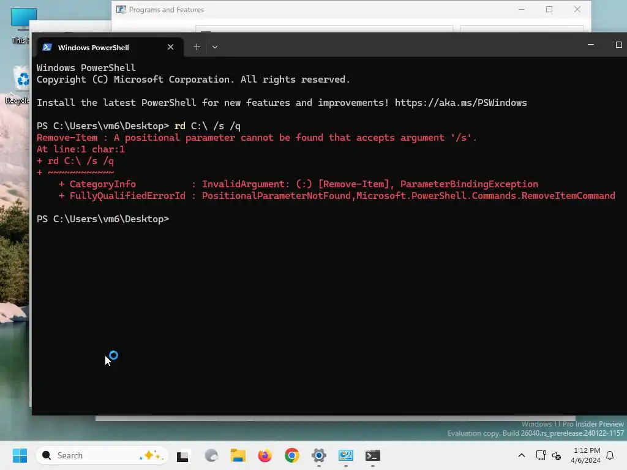Open the clock showing 1:12 PM
The image size is (627, 470).
click(586, 455)
